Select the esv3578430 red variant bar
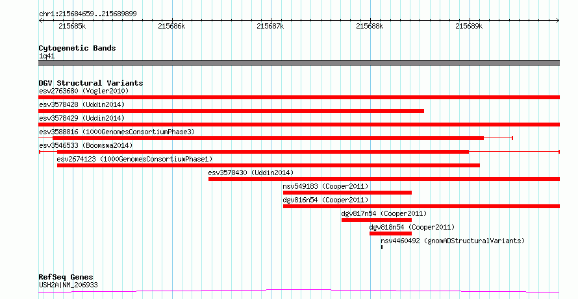 pyautogui.click(x=384, y=179)
